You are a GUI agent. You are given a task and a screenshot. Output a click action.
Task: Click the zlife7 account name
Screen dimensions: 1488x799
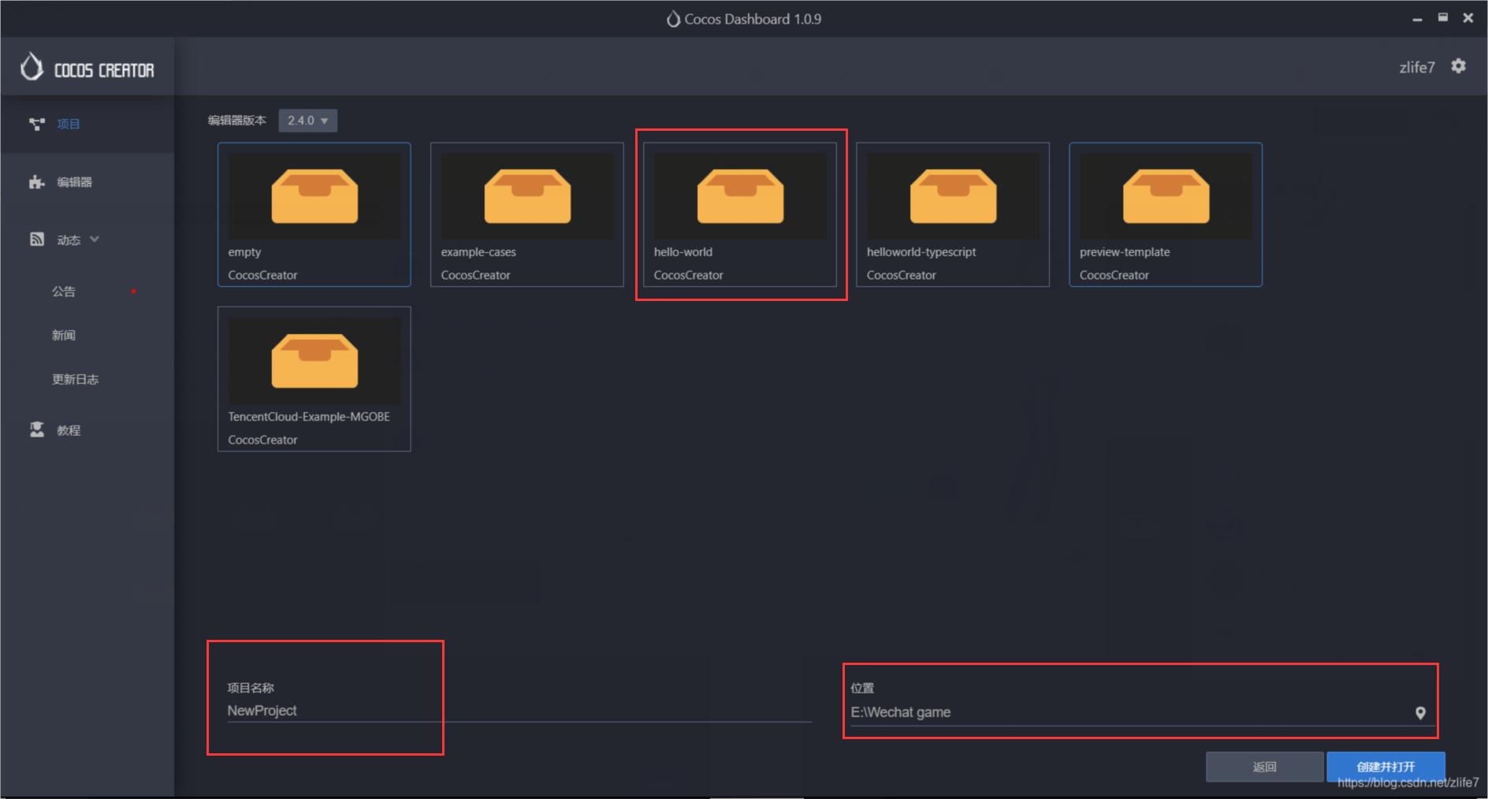1417,67
